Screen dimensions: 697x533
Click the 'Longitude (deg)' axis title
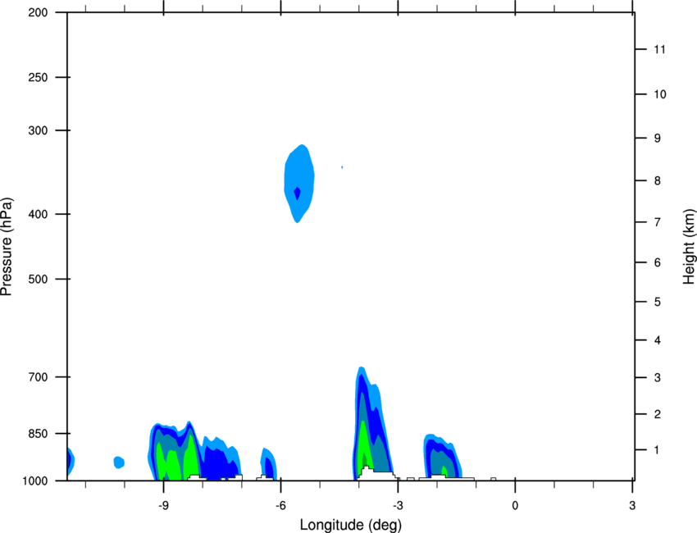click(351, 525)
